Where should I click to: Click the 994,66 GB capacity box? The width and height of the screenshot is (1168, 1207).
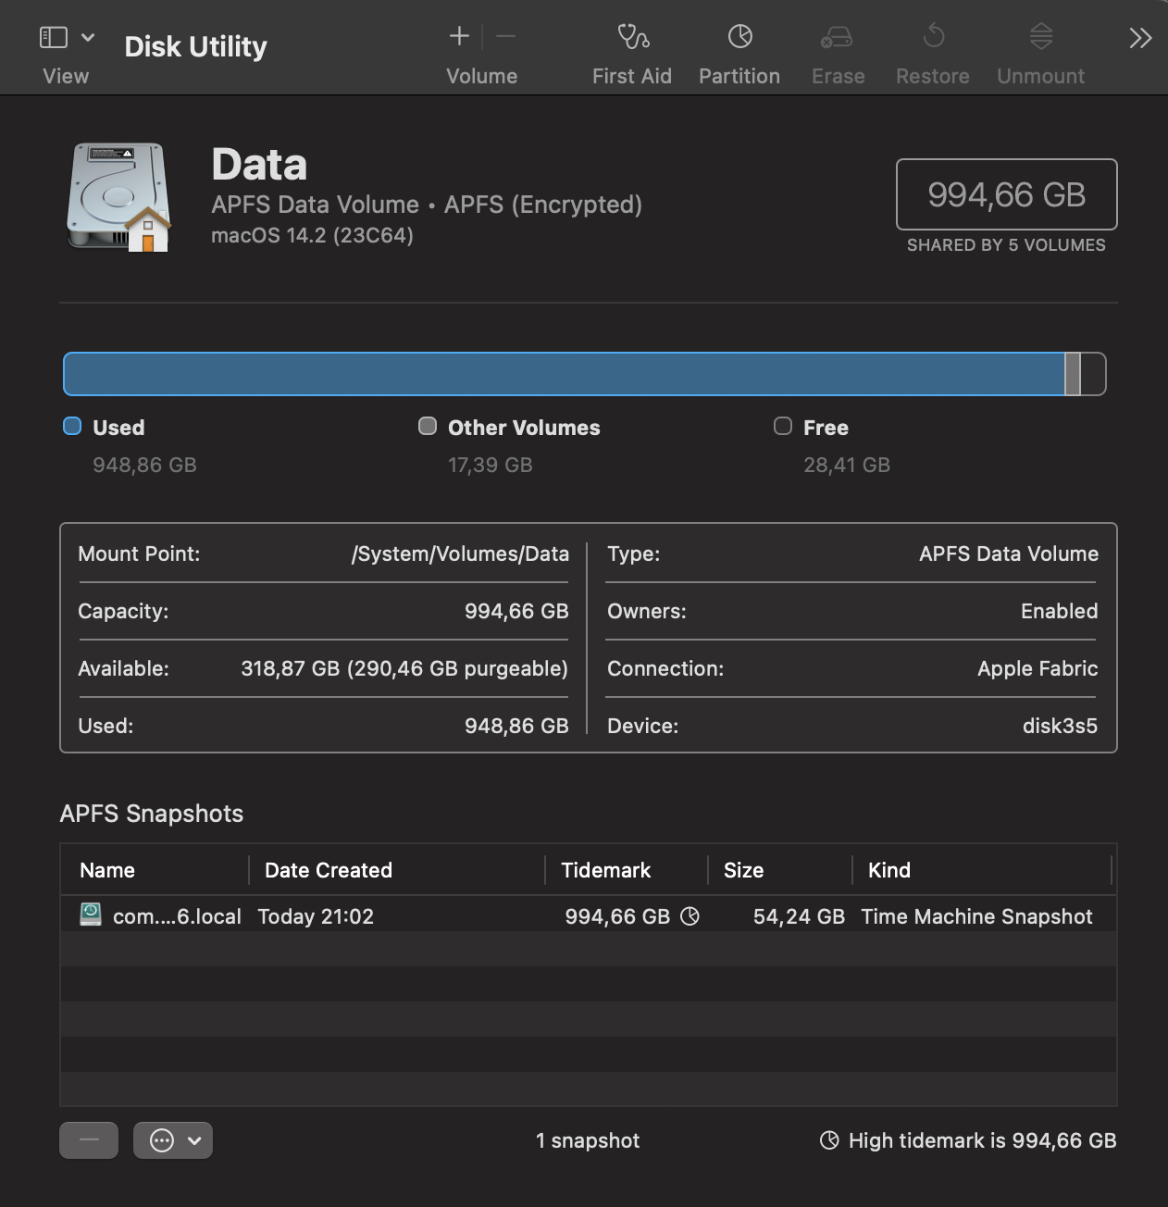point(1007,194)
